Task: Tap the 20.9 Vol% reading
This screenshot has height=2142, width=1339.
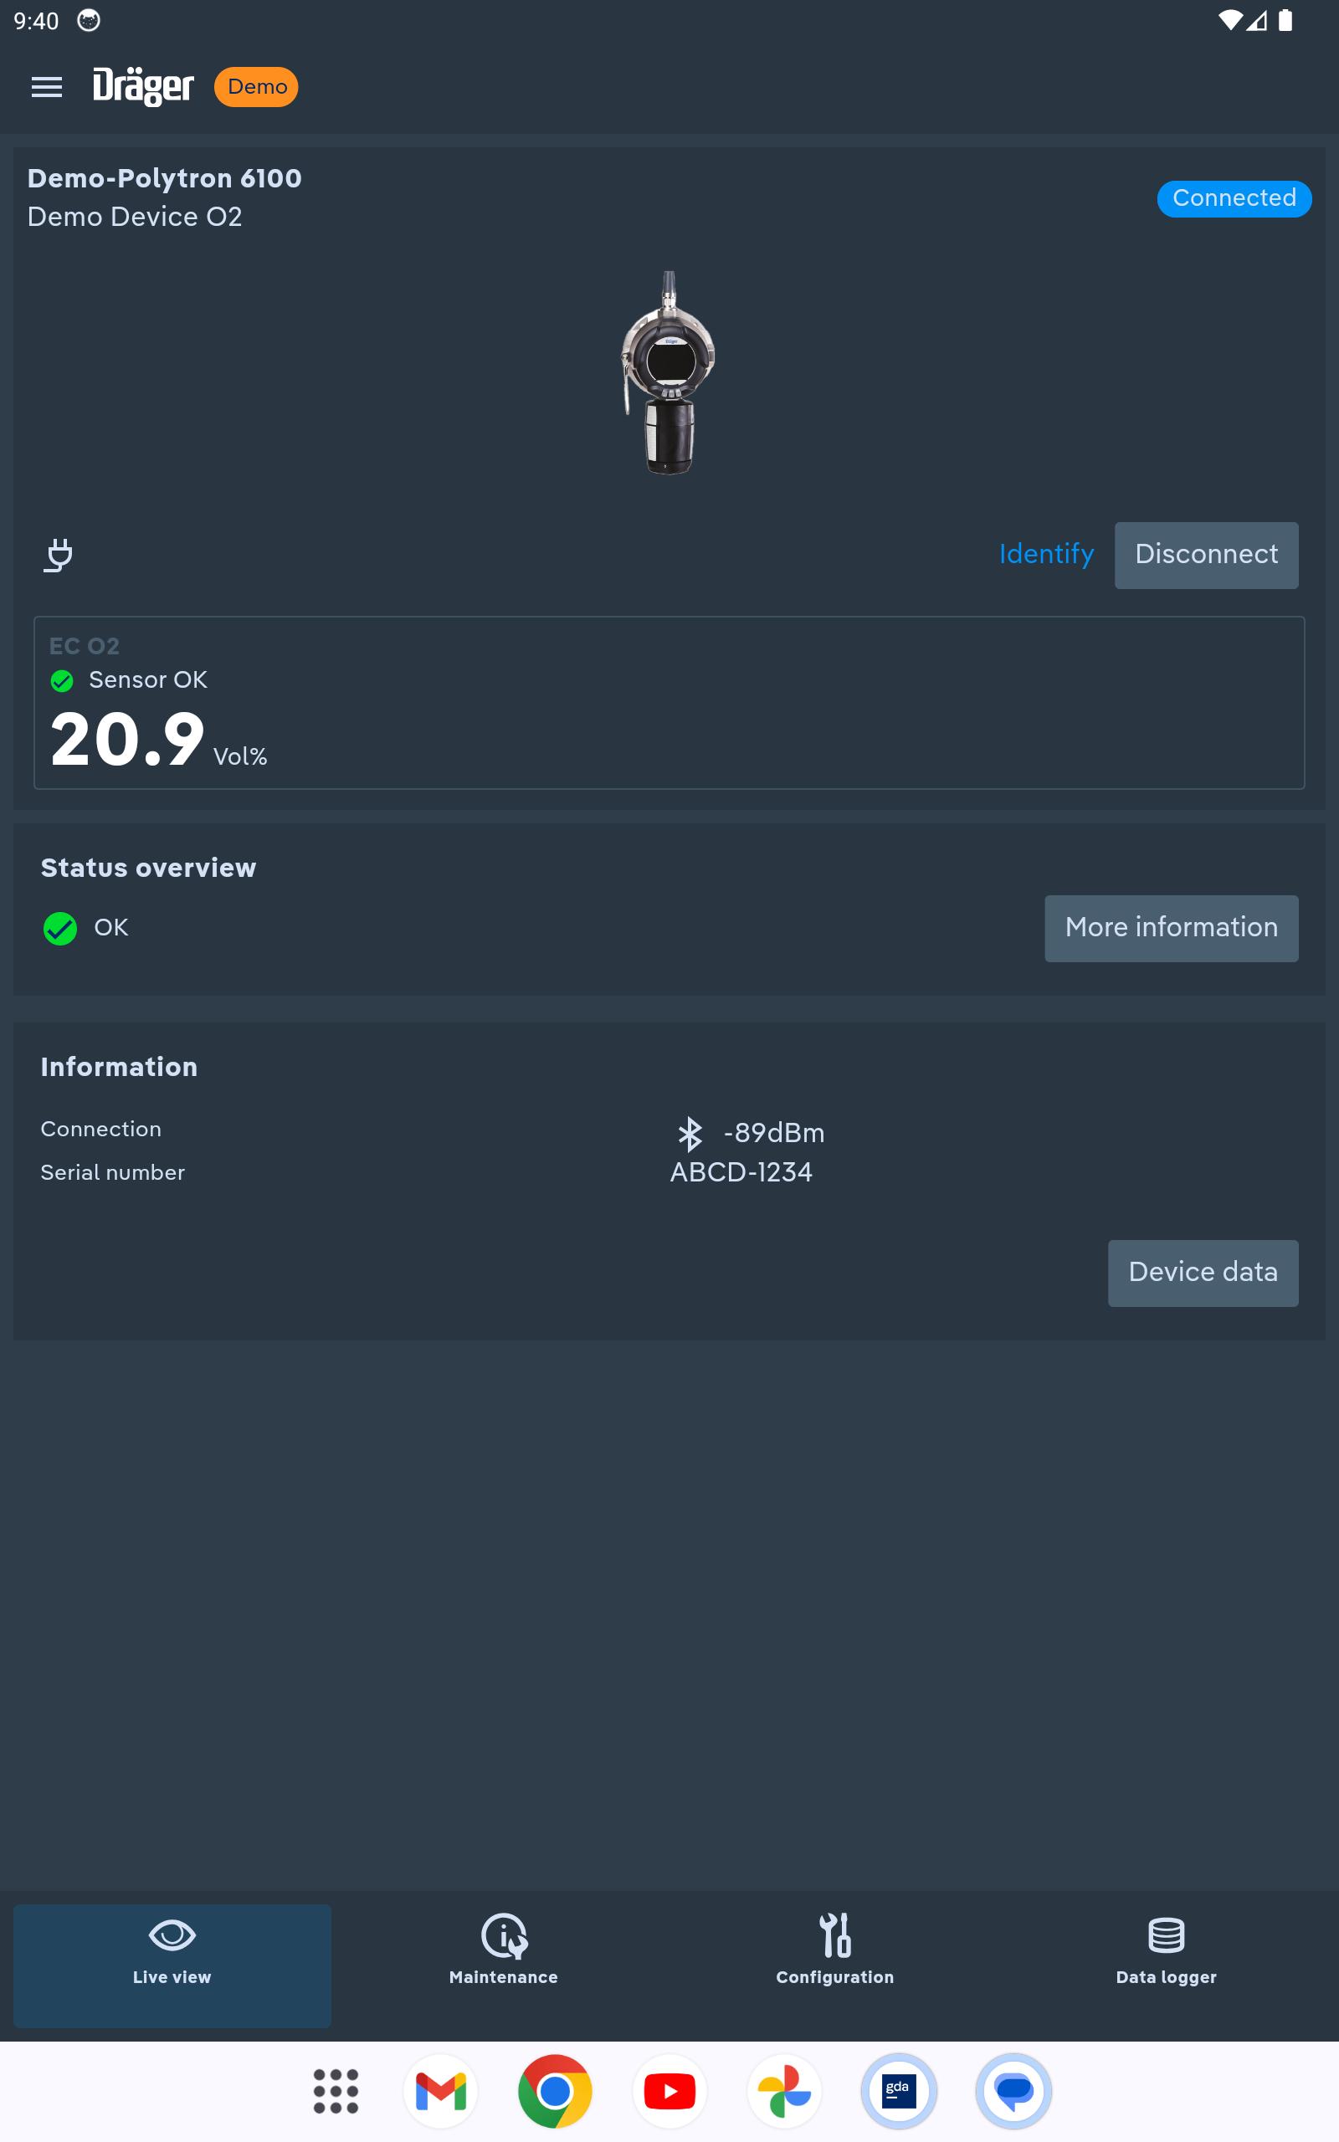Action: pos(158,740)
